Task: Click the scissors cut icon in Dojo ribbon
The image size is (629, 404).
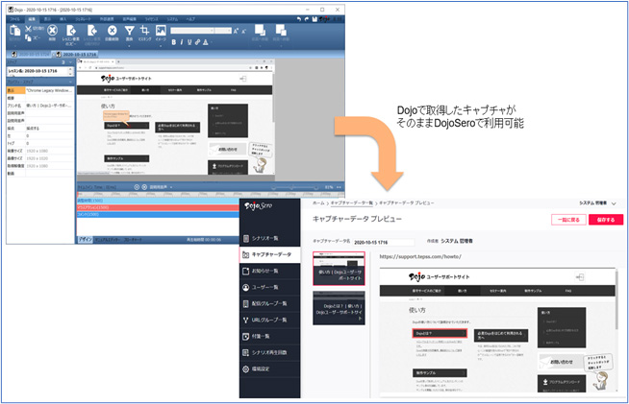Action: (x=28, y=29)
